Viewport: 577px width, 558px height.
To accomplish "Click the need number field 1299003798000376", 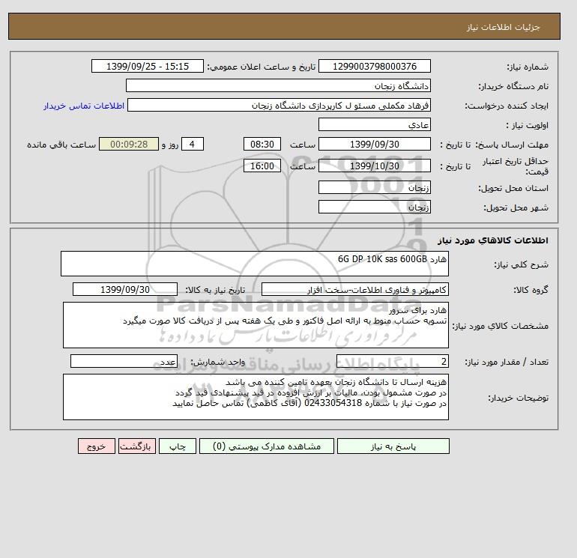I will coord(374,66).
